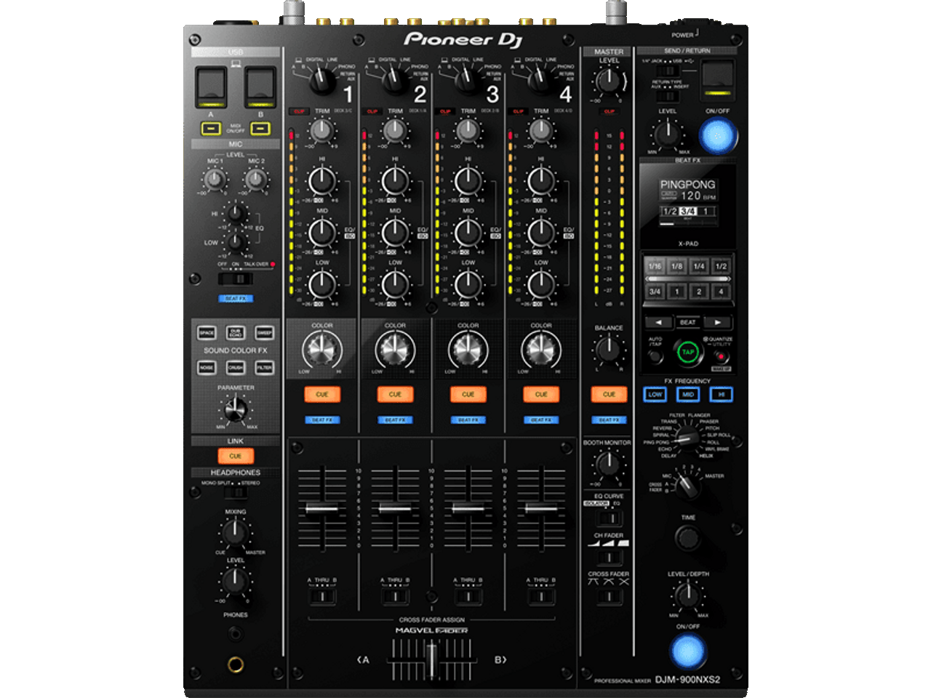931x698 pixels.
Task: Turn the Beat FX channel select knob
Action: click(x=687, y=487)
